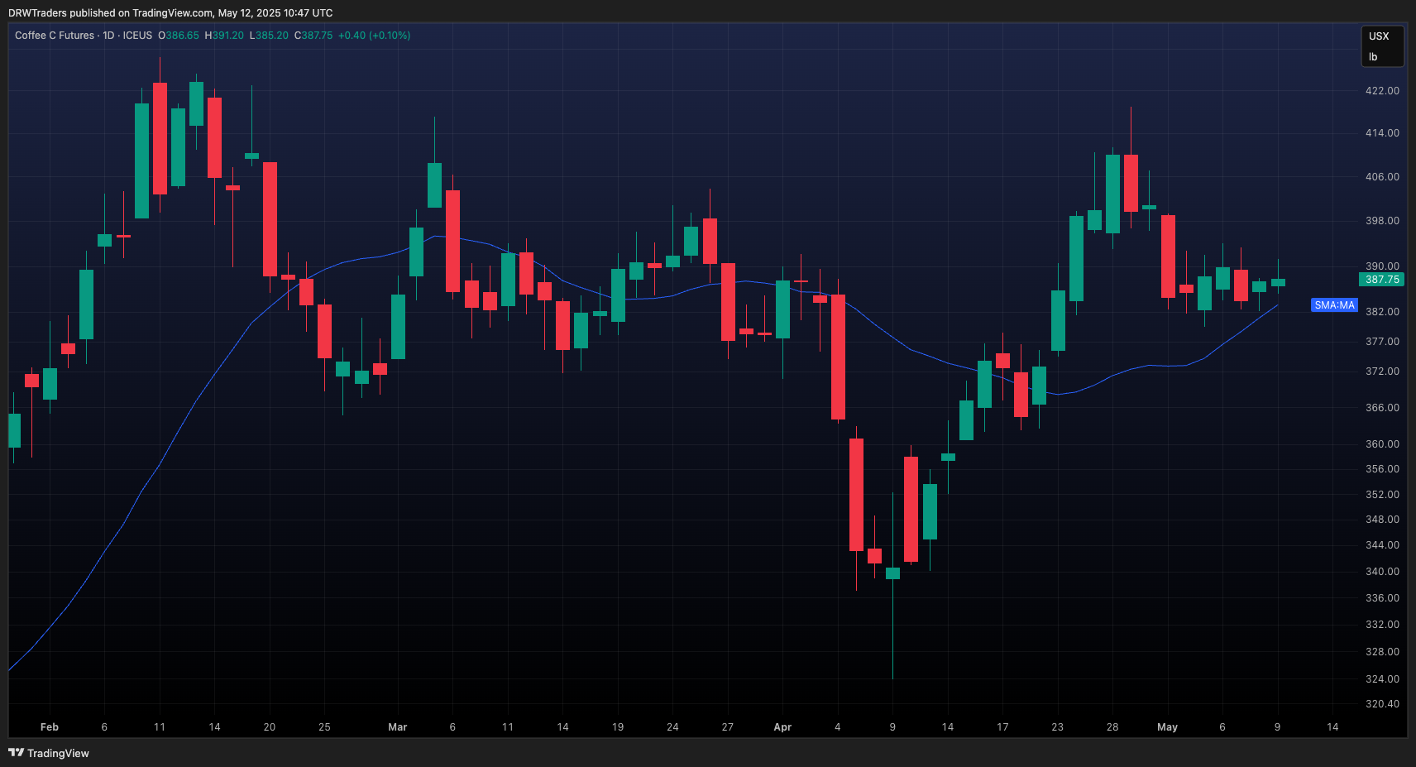
Task: Click the 398.00 price axis label
Action: tap(1382, 221)
